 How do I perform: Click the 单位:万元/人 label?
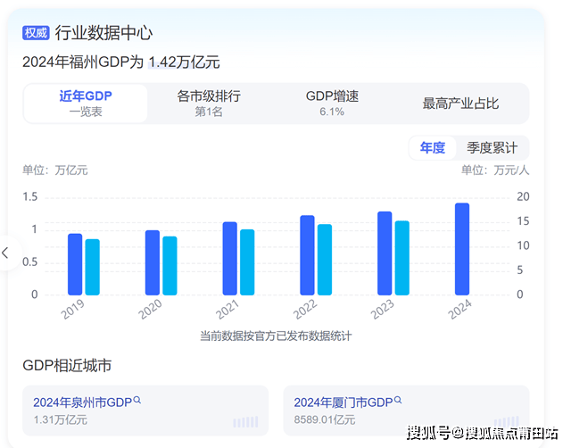pyautogui.click(x=495, y=170)
